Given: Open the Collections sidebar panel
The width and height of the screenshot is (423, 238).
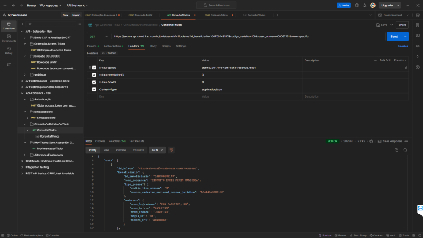Looking at the screenshot, I should pos(8,26).
